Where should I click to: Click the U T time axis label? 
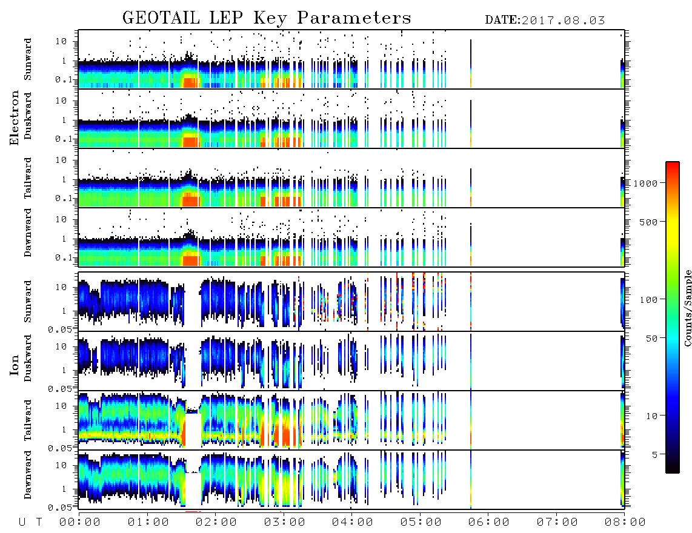point(30,523)
